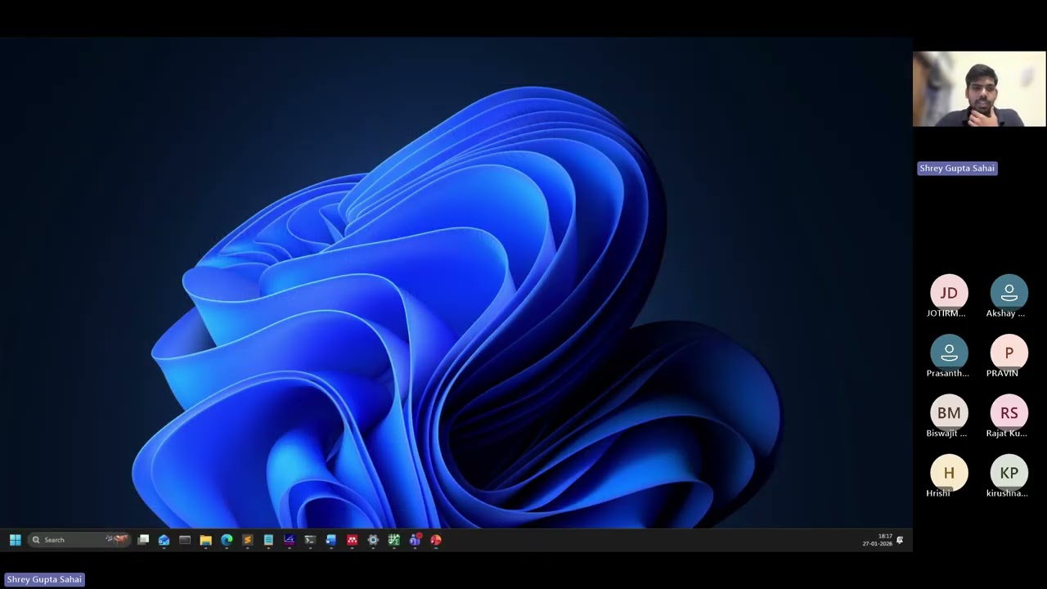The width and height of the screenshot is (1047, 589).
Task: Open Microsoft Teams from taskbar
Action: (415, 540)
